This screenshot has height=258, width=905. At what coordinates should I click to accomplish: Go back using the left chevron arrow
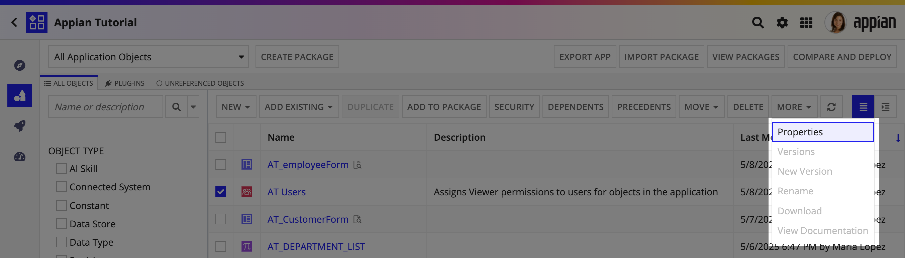[x=14, y=22]
